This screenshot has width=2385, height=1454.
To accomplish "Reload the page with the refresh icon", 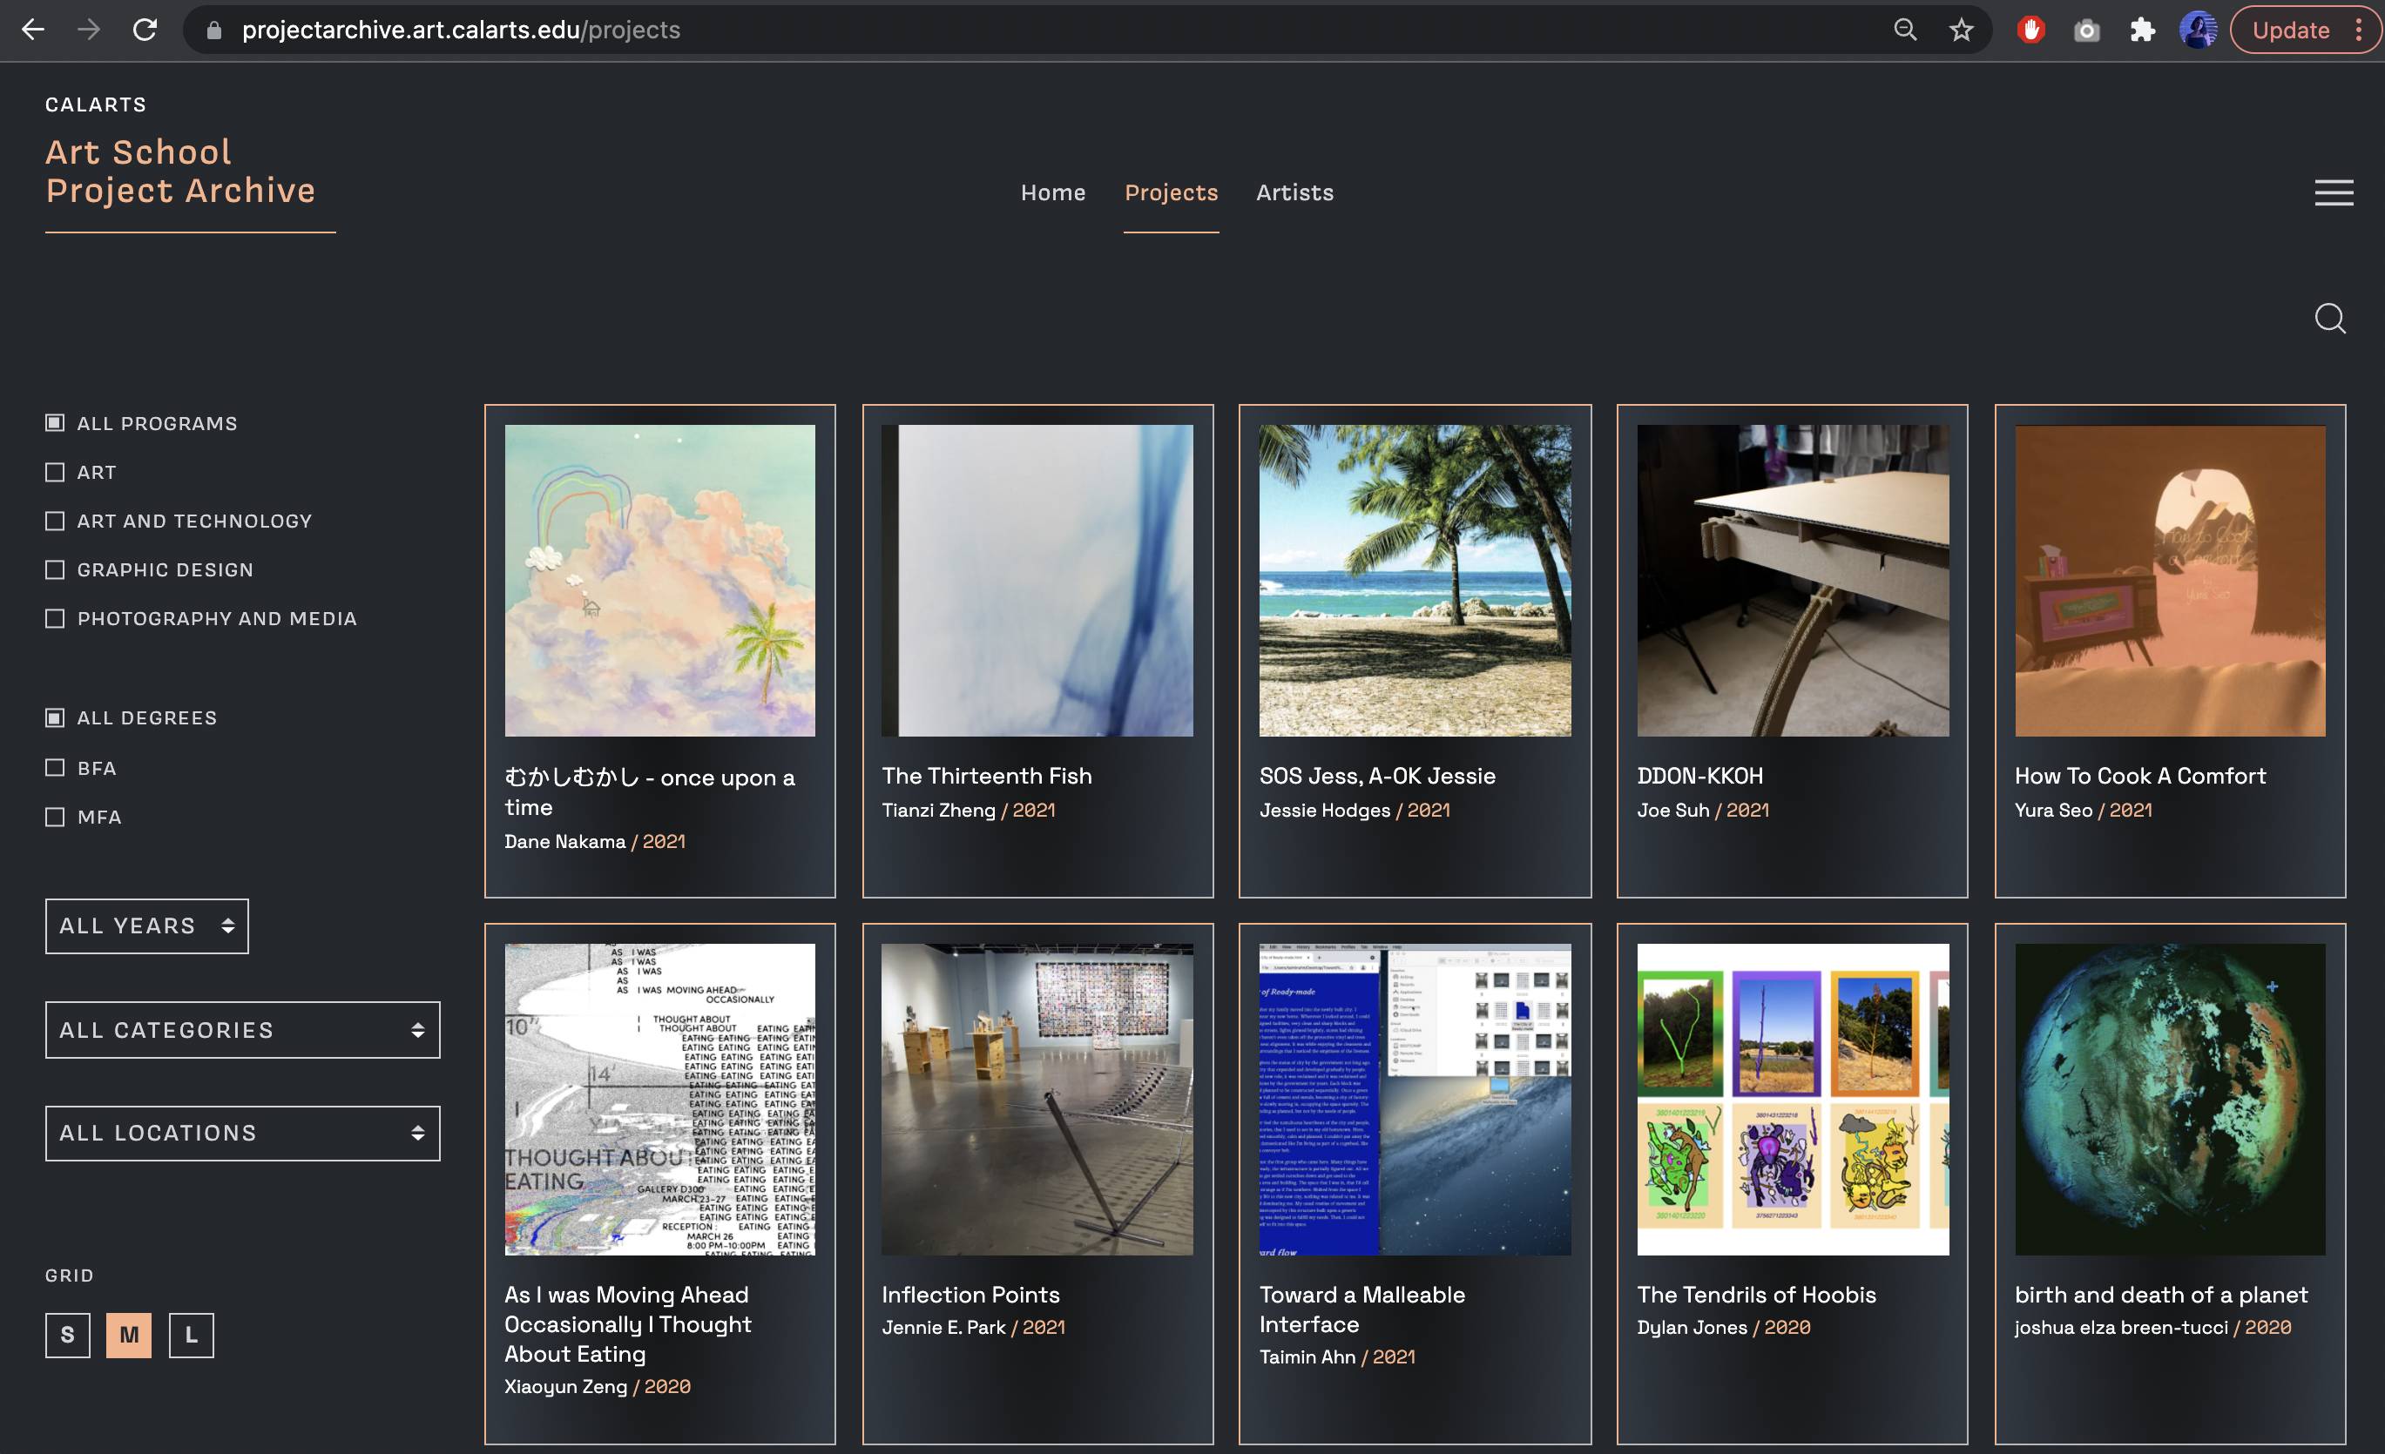I will [145, 30].
